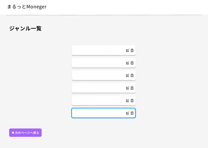Edit the second genre row

coord(127,63)
